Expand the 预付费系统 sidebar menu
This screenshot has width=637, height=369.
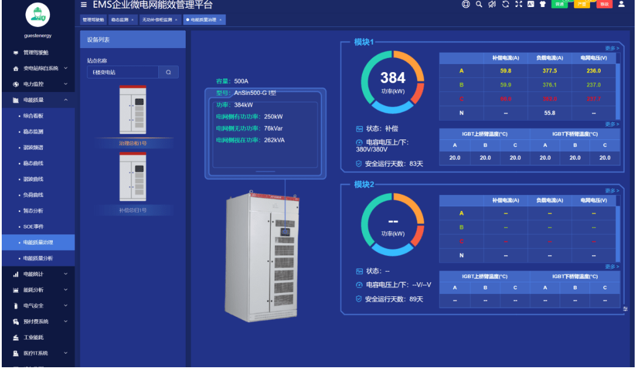click(x=38, y=322)
